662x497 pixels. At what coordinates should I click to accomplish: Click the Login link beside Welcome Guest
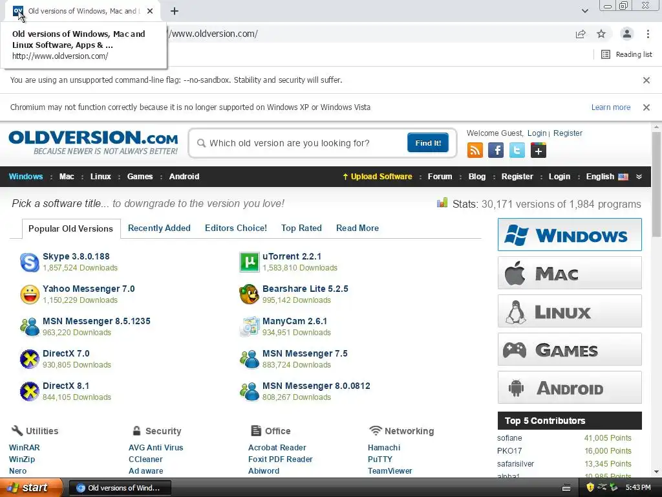pos(537,133)
